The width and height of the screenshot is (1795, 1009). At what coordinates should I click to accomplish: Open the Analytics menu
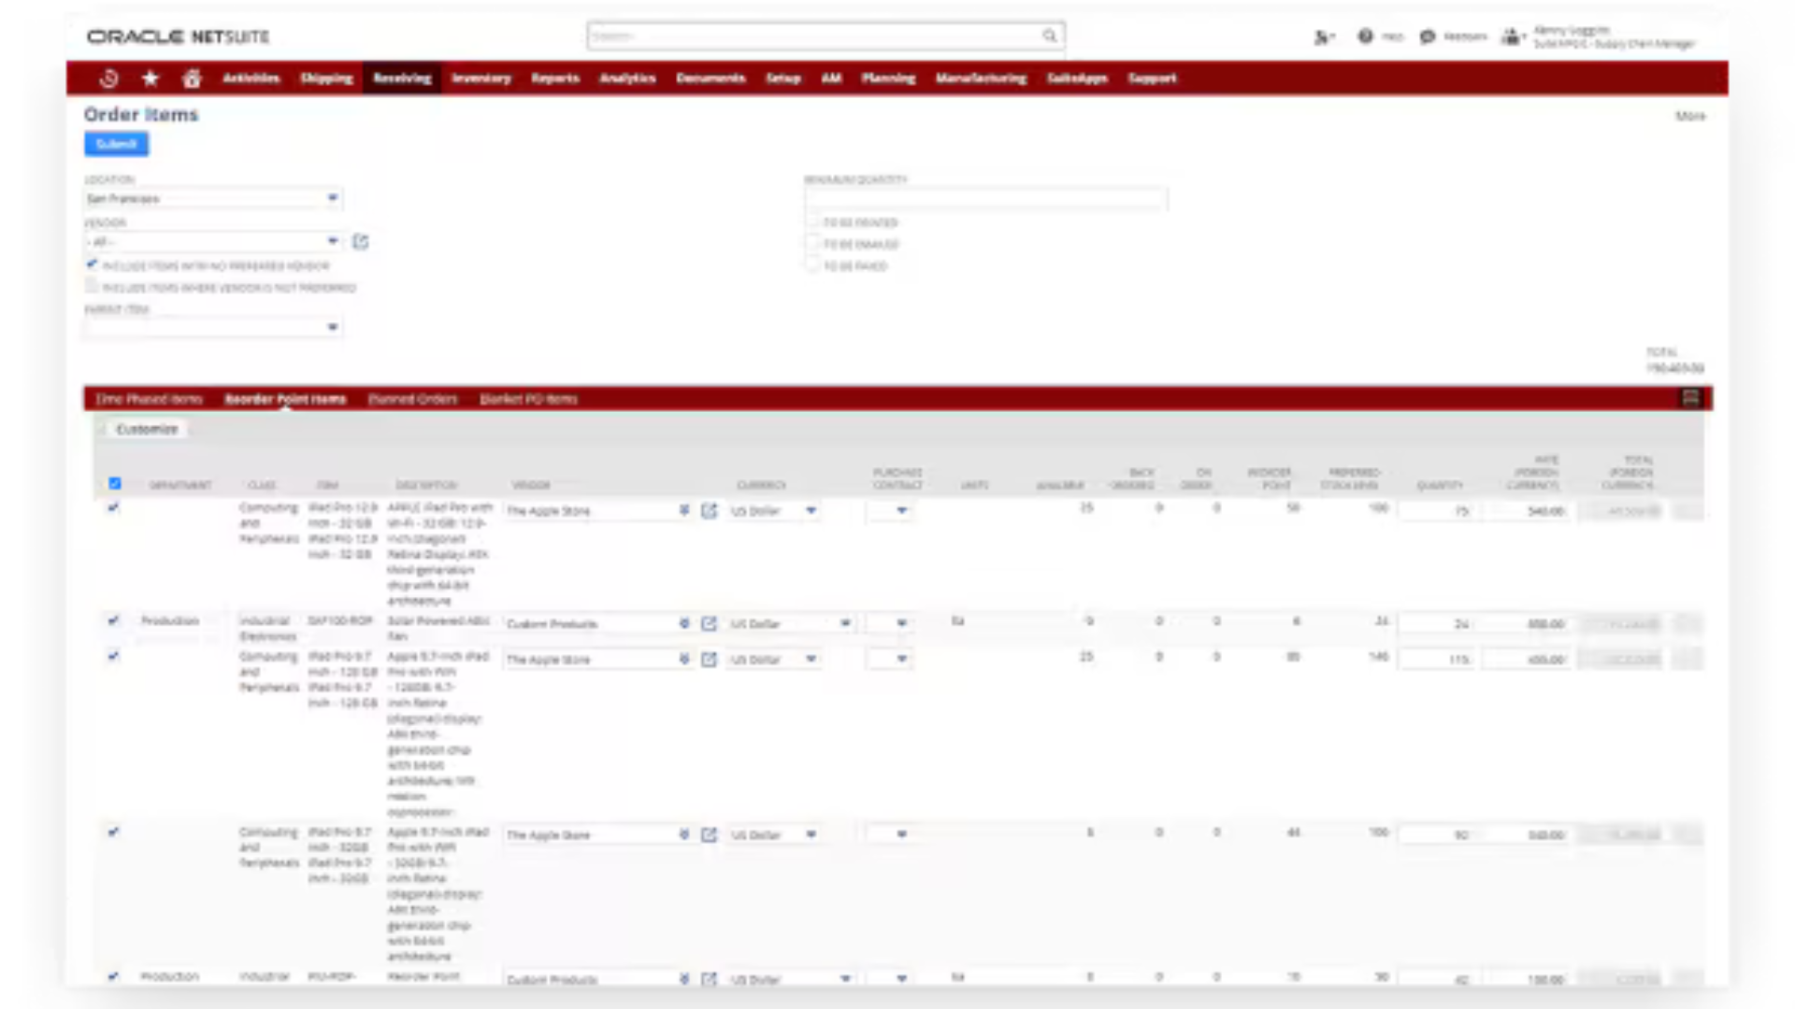[x=627, y=78]
